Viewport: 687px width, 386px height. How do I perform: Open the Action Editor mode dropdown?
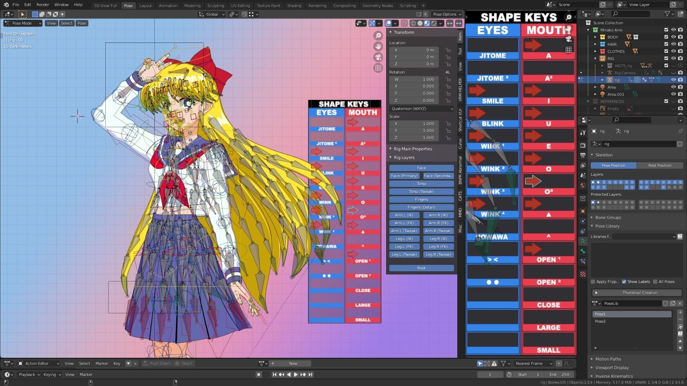point(38,363)
